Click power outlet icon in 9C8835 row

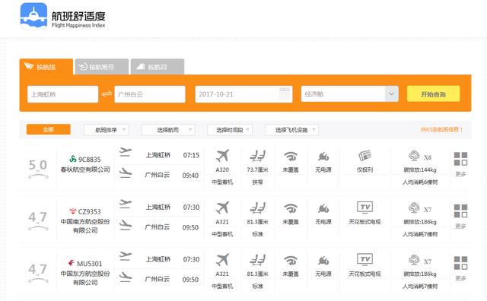point(323,157)
